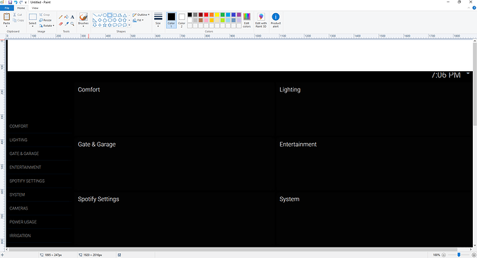Open the Paste dropdown arrow
Image resolution: width=477 pixels, height=258 pixels.
(6, 26)
